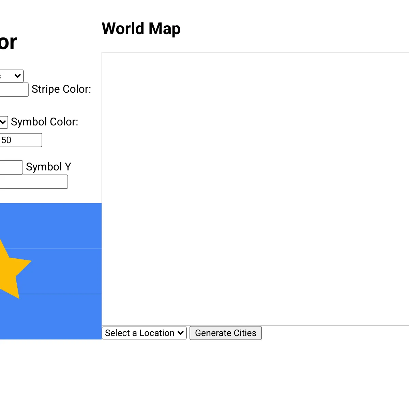409x409 pixels.
Task: Click inside the empty World Map canvas
Action: (x=255, y=189)
